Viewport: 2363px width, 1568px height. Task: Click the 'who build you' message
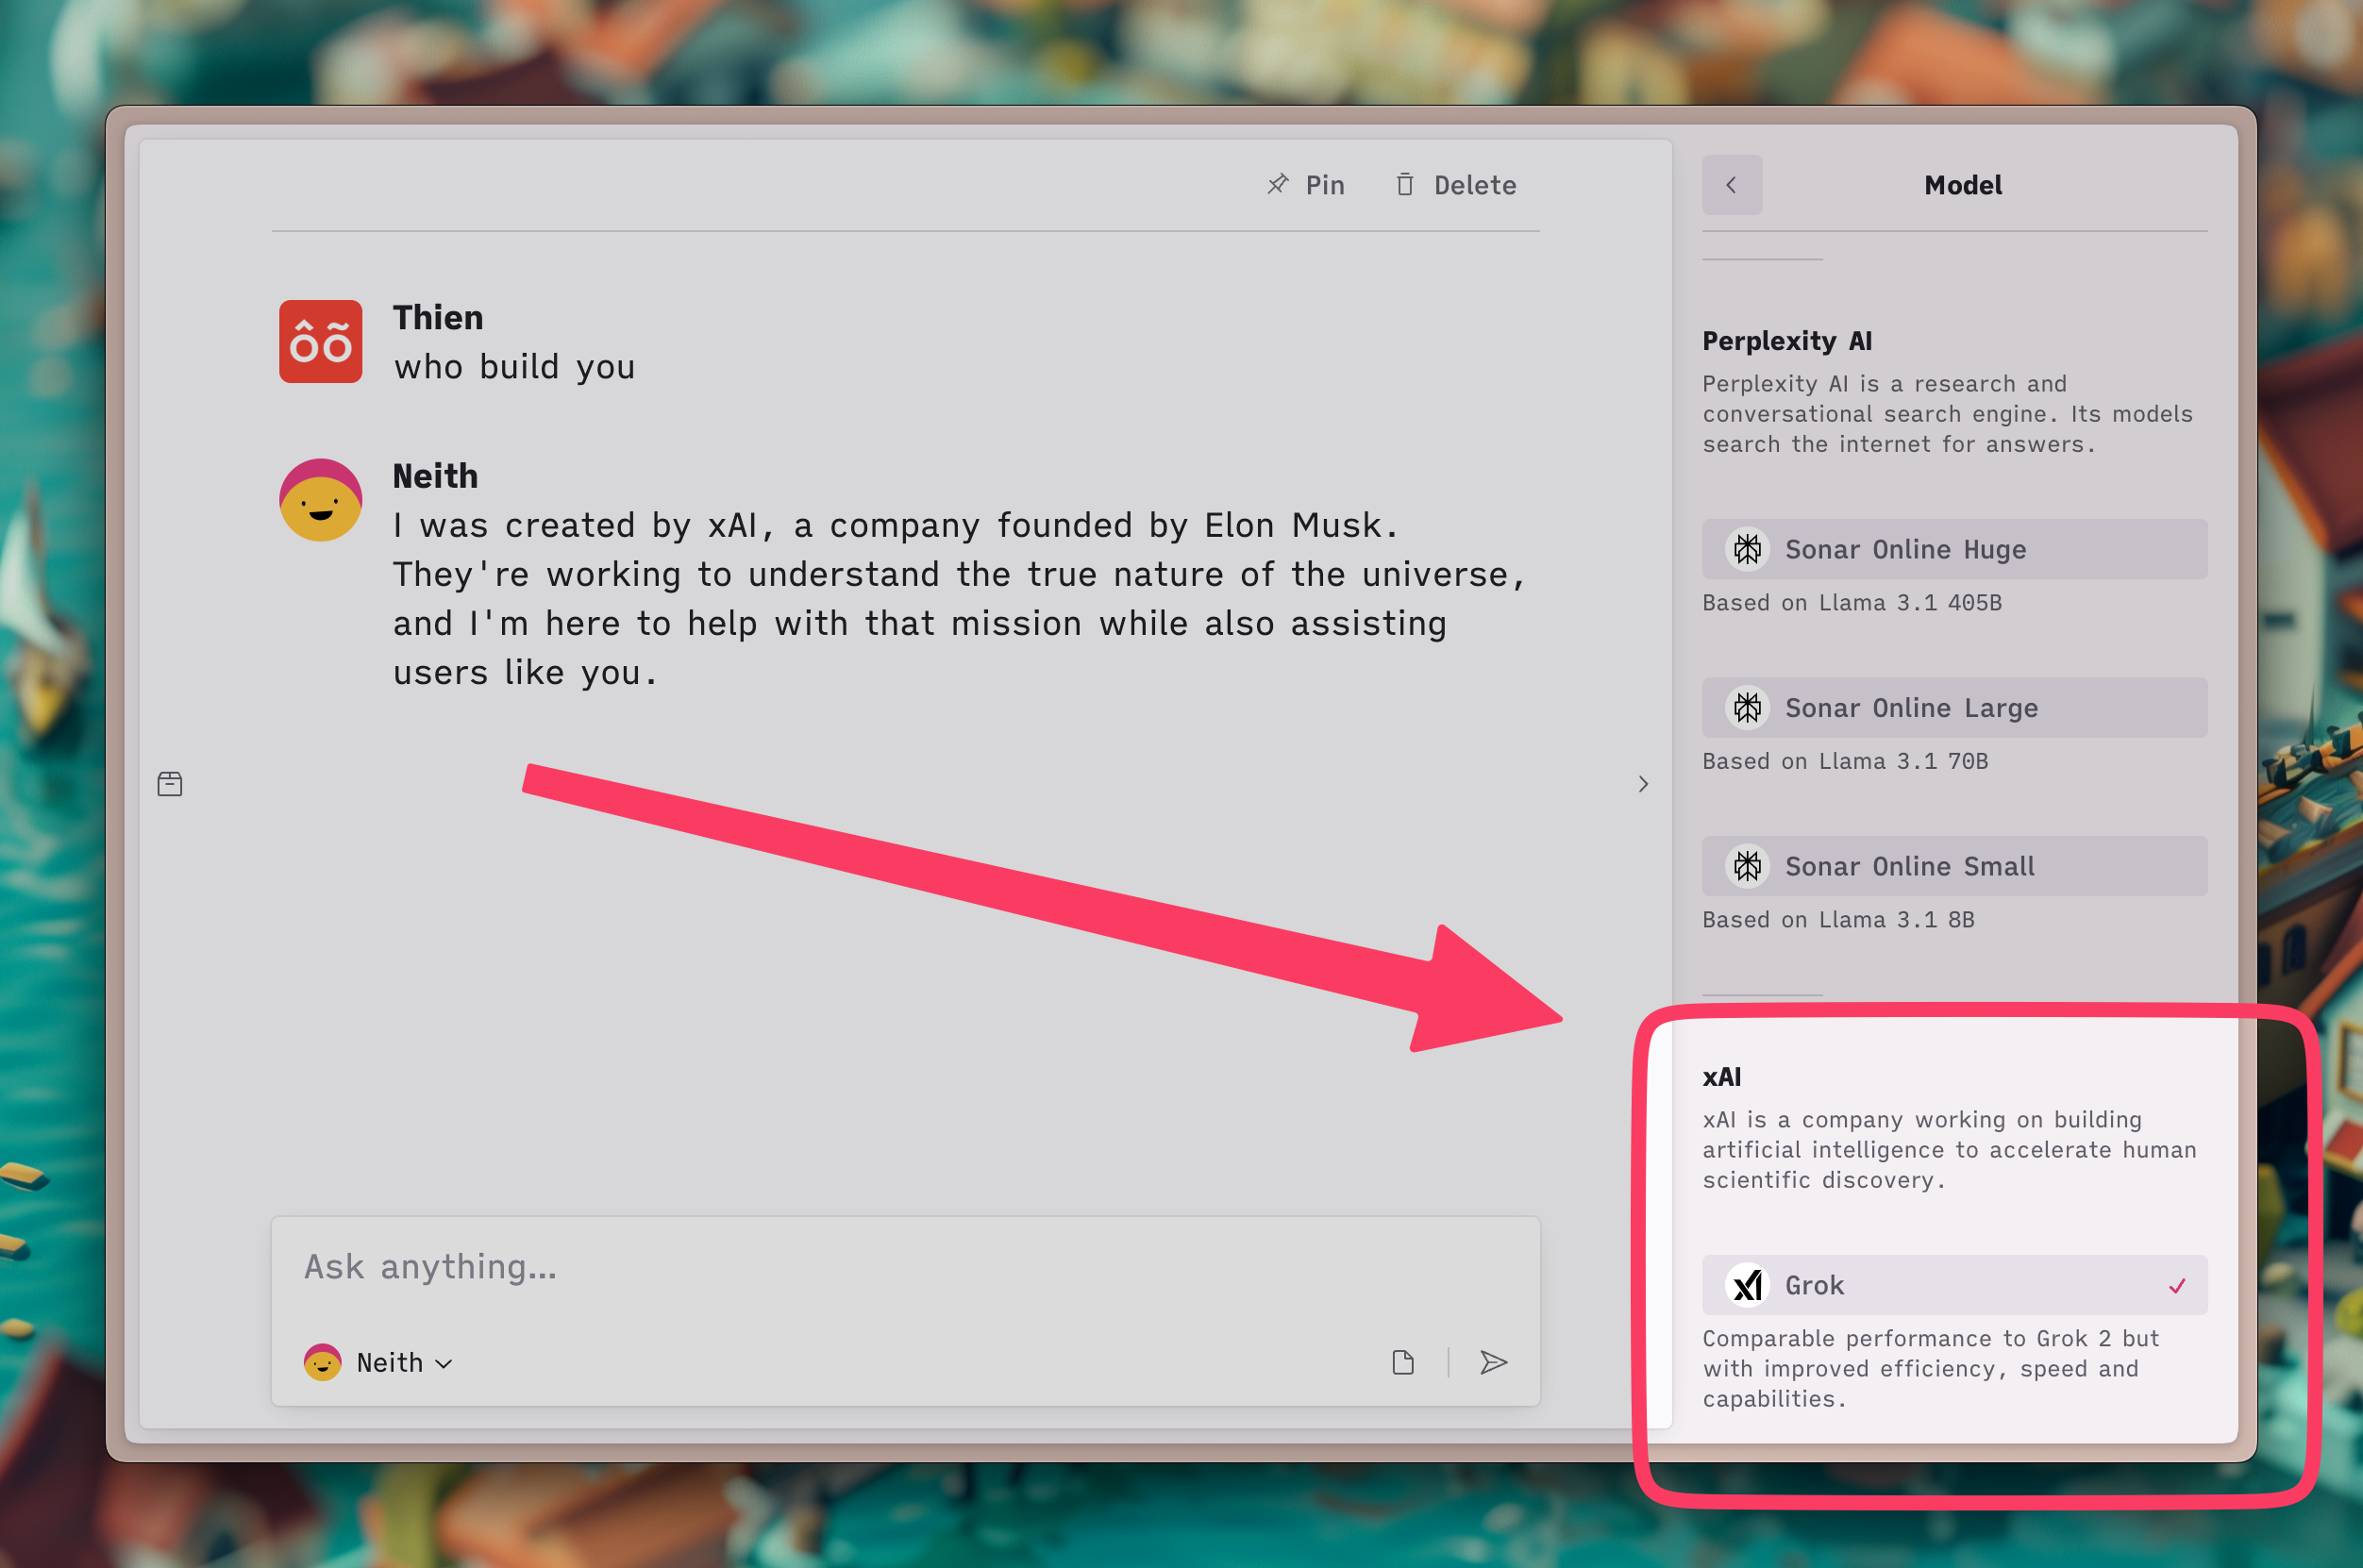coord(514,367)
